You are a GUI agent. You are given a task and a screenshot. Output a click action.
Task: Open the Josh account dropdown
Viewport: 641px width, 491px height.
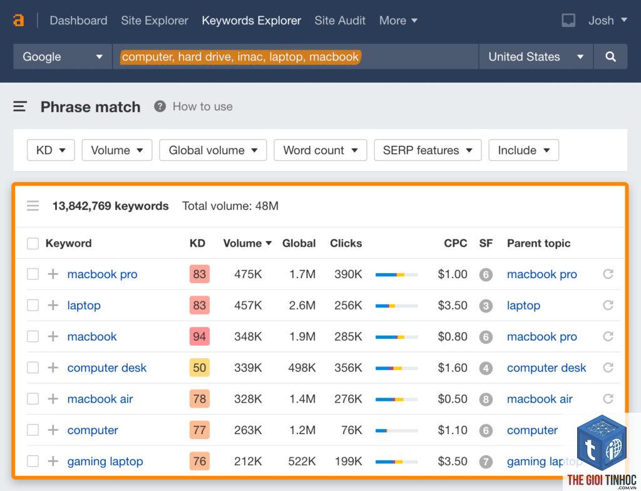click(607, 21)
